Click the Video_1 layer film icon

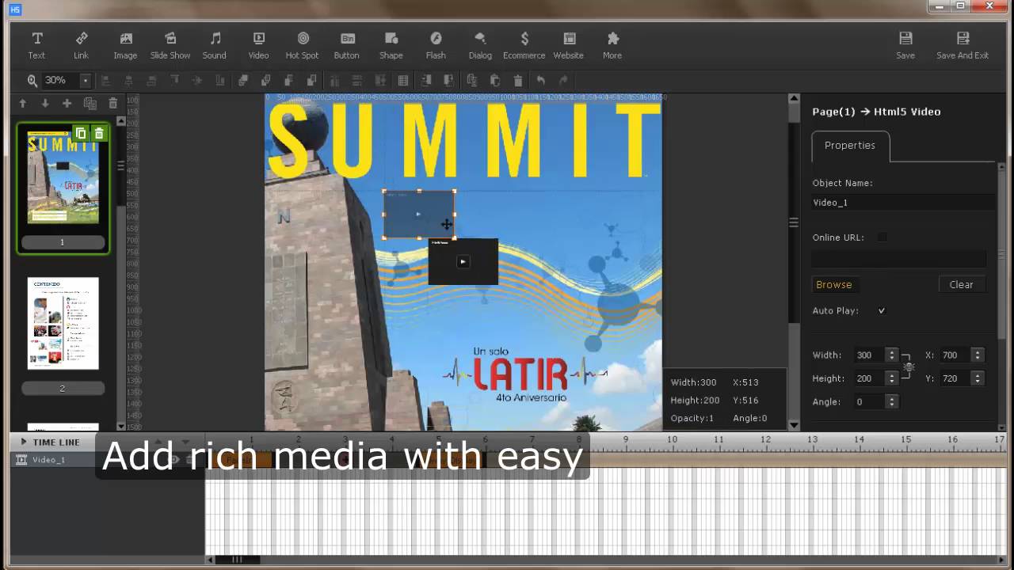pos(21,460)
